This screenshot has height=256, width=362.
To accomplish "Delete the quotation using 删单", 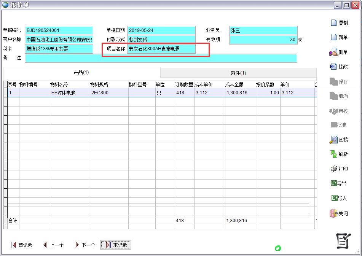I will pyautogui.click(x=334, y=52).
